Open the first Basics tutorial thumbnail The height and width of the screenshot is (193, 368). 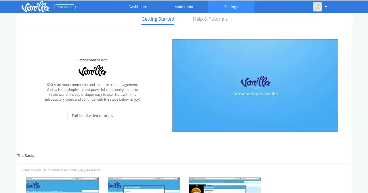tap(62, 185)
